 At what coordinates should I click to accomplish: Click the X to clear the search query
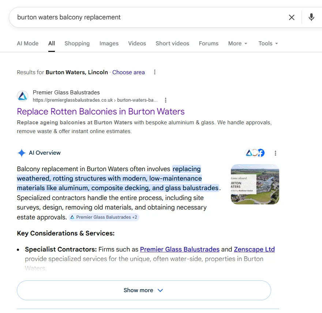coord(292,17)
